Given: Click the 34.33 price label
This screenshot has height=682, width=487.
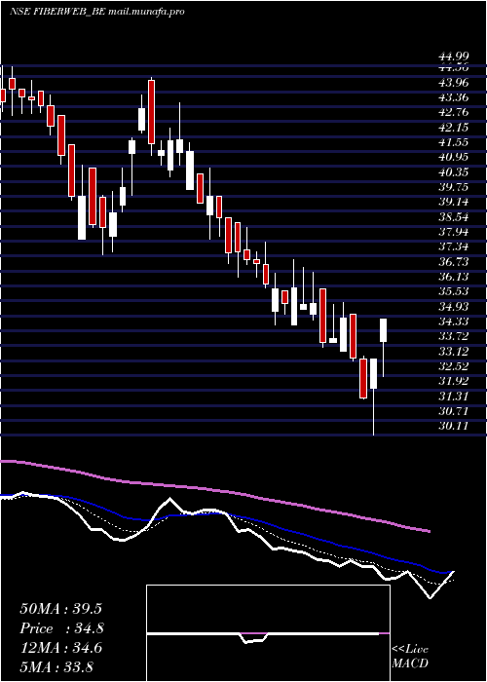Looking at the screenshot, I should click(x=454, y=322).
